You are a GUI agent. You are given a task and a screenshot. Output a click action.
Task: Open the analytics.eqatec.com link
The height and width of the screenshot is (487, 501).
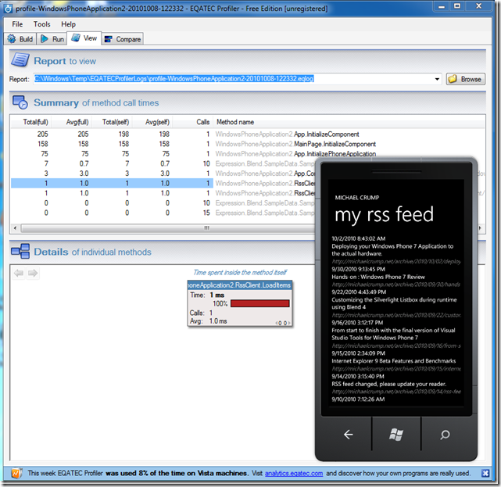click(294, 473)
